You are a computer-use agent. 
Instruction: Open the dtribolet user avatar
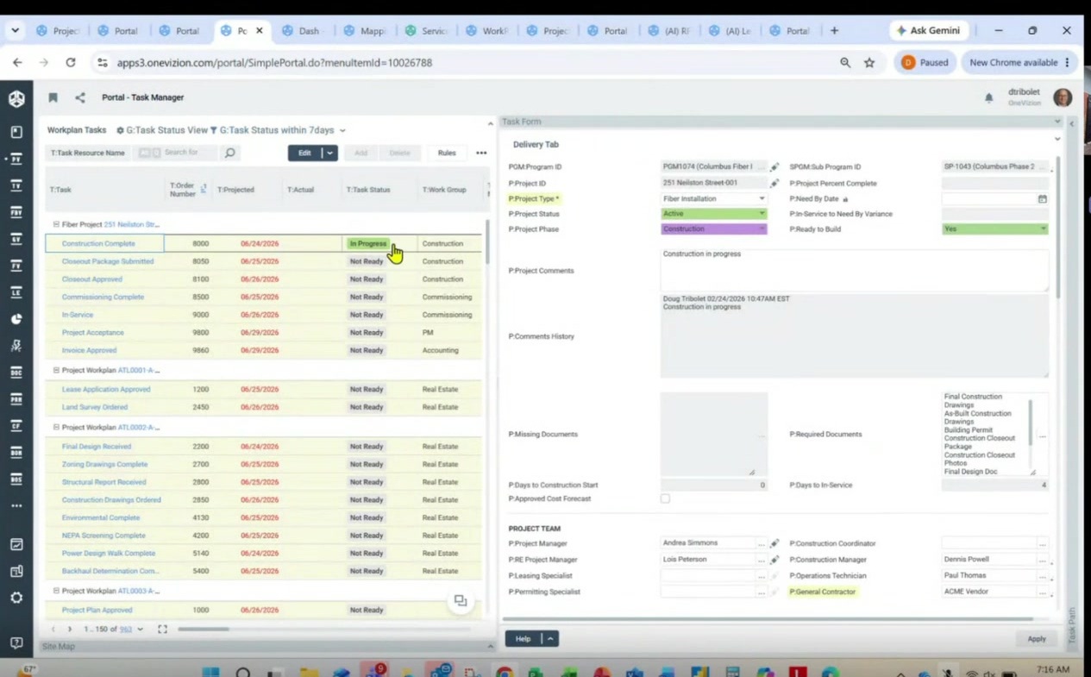(x=1063, y=97)
